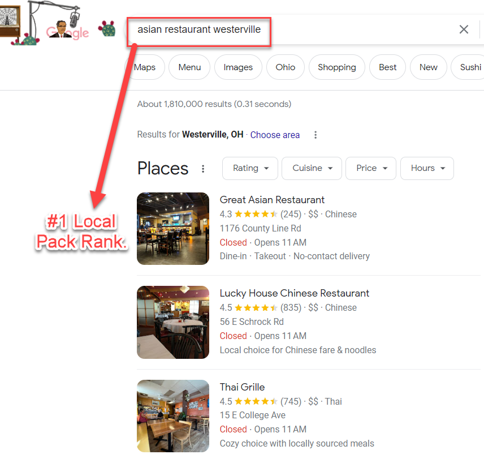The height and width of the screenshot is (463, 484).
Task: Select the Menu filter chip
Action: (189, 67)
